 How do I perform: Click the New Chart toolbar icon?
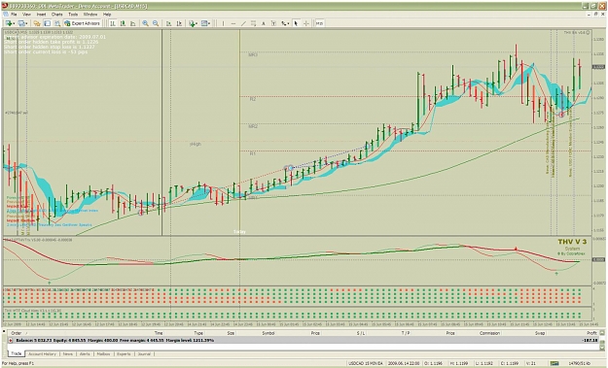[x=8, y=23]
